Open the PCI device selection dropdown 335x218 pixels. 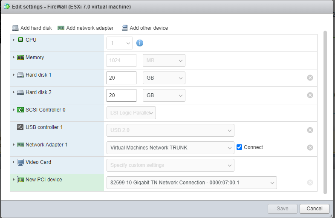coord(191,183)
